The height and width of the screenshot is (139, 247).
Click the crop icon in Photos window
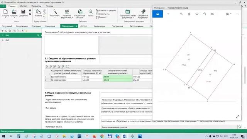click(x=212, y=14)
